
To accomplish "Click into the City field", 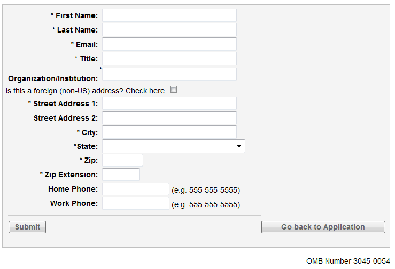I will coord(169,132).
